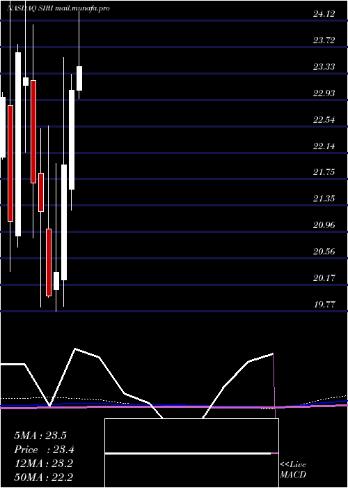This screenshot has height=488, width=348.
Task: Click the 24.12 price axis label
Action: [x=324, y=14]
